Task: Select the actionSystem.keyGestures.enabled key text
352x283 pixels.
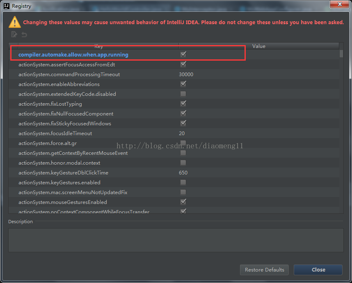Action: click(x=59, y=183)
